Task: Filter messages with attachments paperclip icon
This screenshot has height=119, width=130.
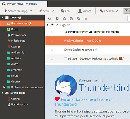Action: click(x=86, y=19)
